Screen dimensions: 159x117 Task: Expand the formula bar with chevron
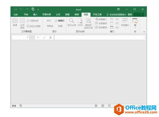click(x=144, y=37)
